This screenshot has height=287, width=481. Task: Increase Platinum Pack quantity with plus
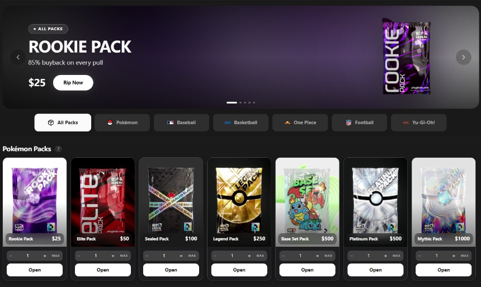click(385, 256)
